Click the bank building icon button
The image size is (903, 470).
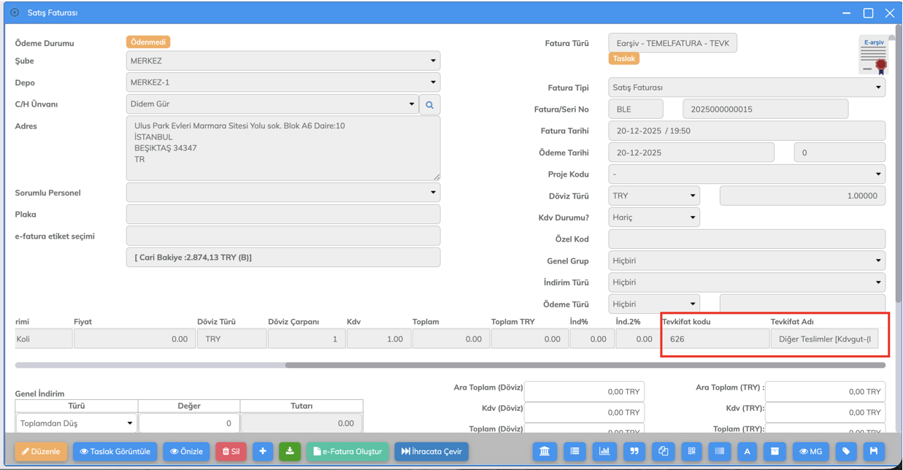click(x=545, y=452)
